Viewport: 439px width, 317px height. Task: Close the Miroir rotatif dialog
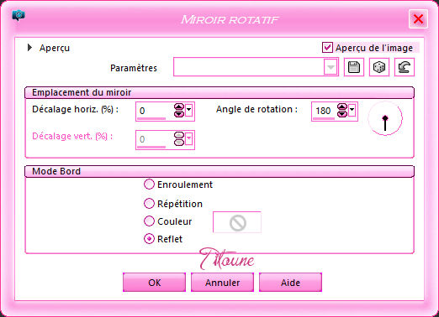418,19
